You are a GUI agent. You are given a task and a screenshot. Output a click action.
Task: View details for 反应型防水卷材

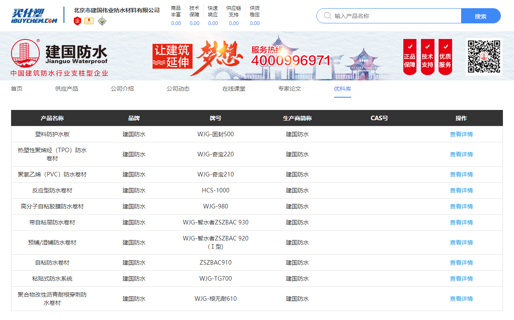[x=461, y=190]
